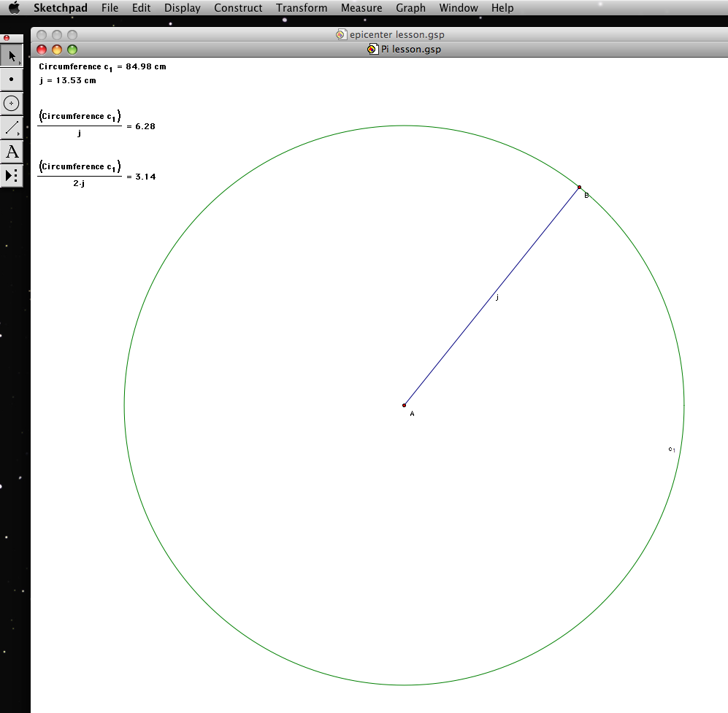Select the Text tool
The image size is (728, 713).
[x=12, y=151]
